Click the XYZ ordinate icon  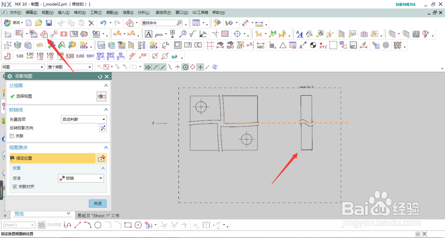point(323,45)
